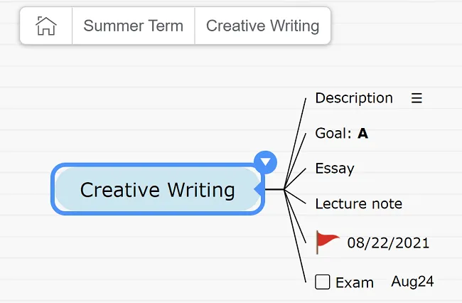Image resolution: width=462 pixels, height=303 pixels.
Task: Select the Creative Writing breadcrumb item
Action: point(262,26)
